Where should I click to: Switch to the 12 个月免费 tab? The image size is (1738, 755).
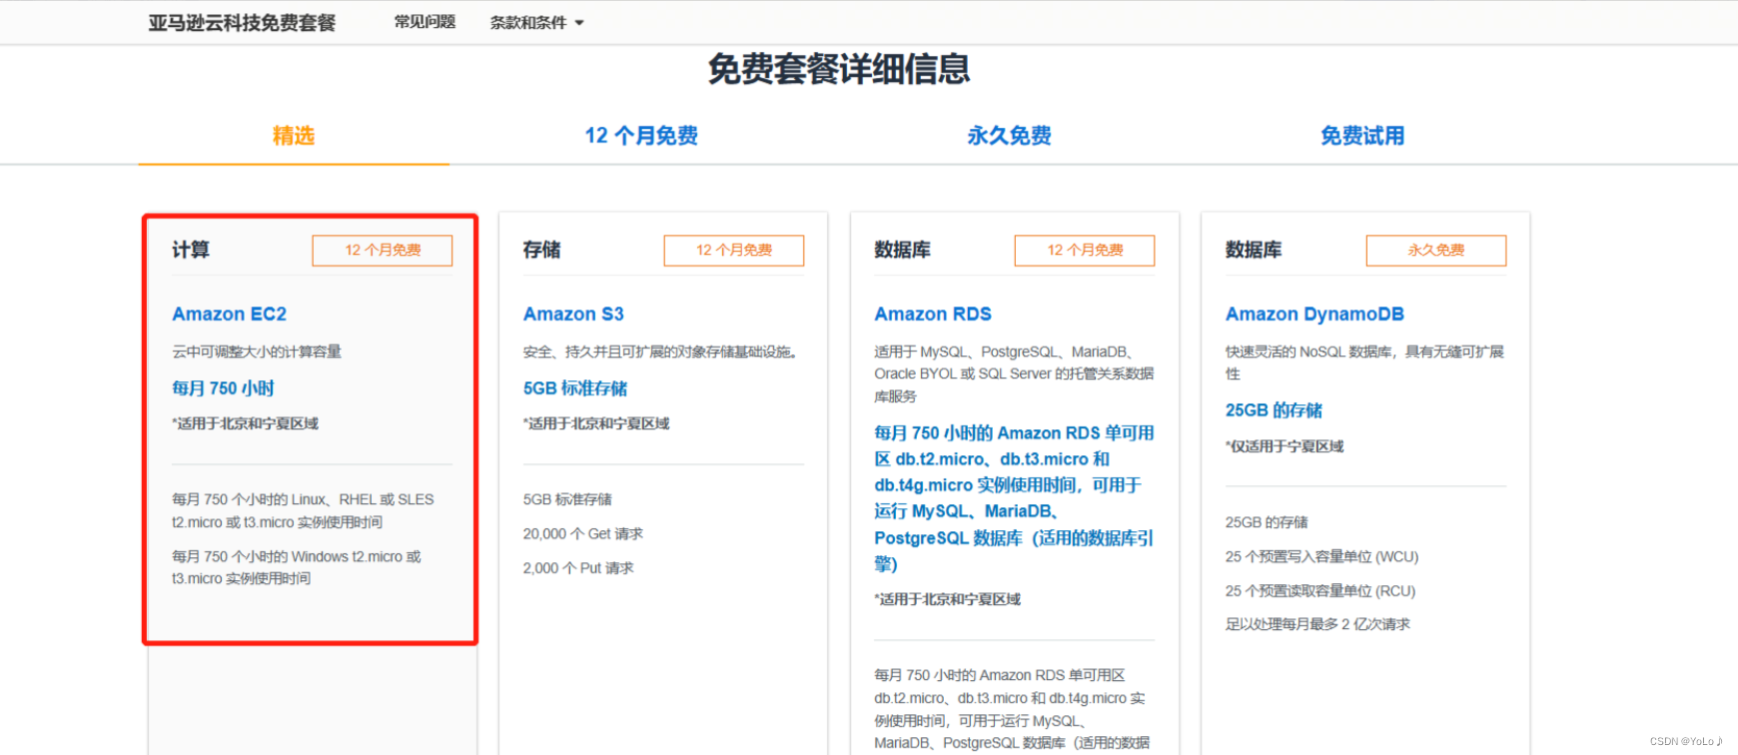click(x=641, y=136)
